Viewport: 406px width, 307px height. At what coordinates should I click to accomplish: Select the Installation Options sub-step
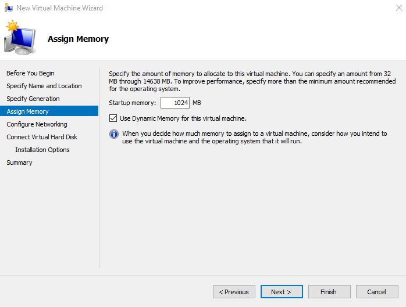click(x=42, y=150)
